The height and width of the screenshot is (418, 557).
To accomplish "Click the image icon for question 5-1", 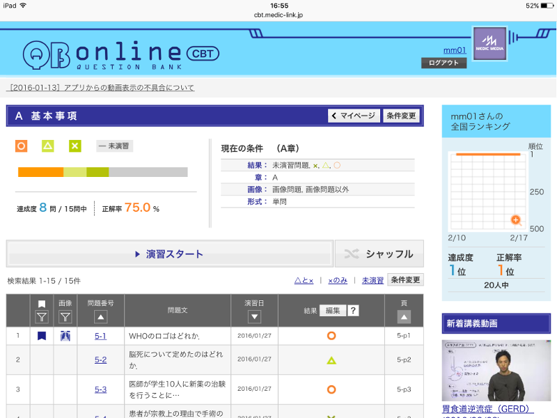I will (65, 336).
